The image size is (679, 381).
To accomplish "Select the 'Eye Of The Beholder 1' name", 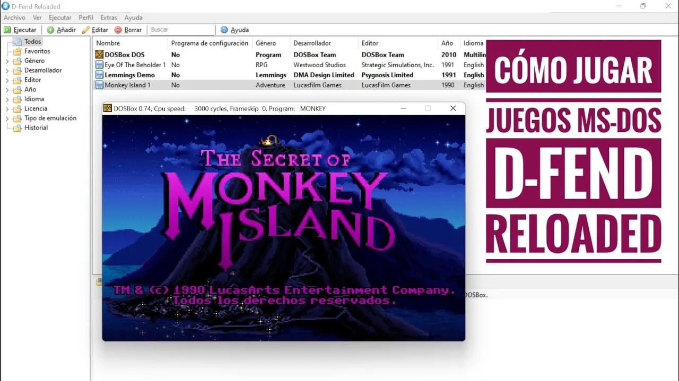I will (x=135, y=65).
